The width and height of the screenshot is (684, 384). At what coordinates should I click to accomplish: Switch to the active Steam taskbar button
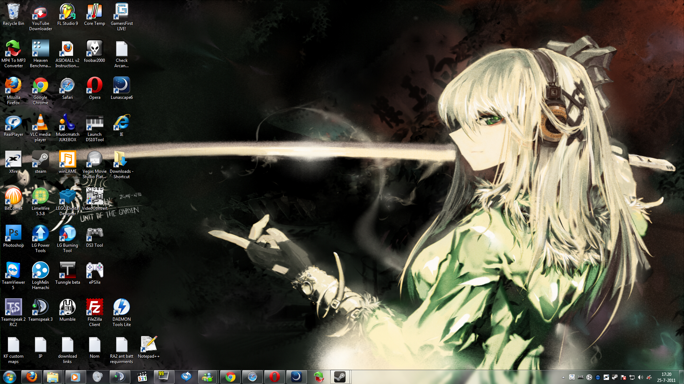340,377
